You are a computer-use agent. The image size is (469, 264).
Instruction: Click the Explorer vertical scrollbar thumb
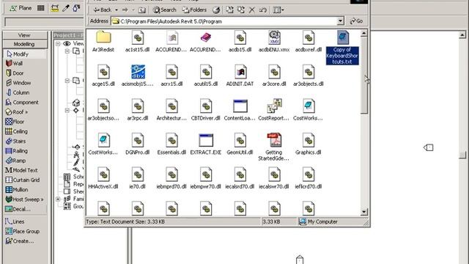point(364,75)
